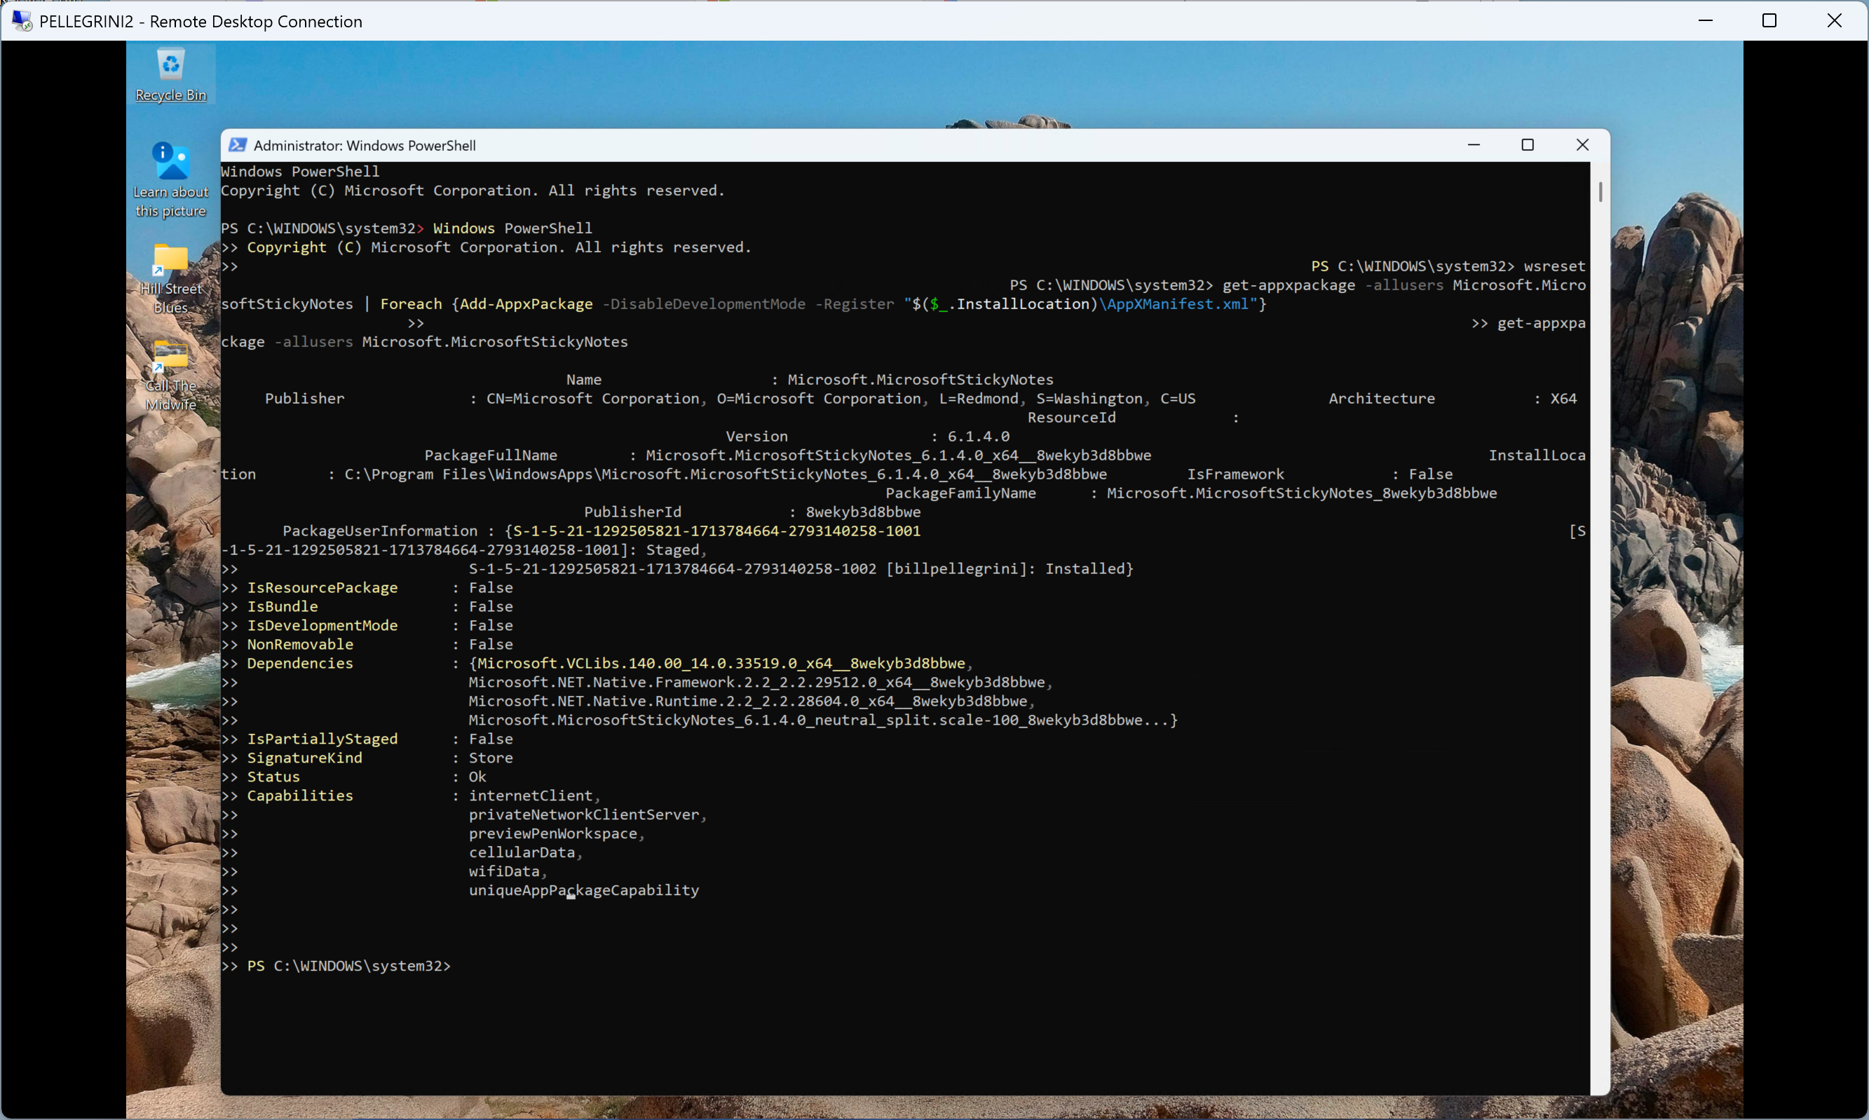The width and height of the screenshot is (1869, 1120).
Task: Click the 'Add-AppxPackage' cmdlet text
Action: tap(526, 303)
